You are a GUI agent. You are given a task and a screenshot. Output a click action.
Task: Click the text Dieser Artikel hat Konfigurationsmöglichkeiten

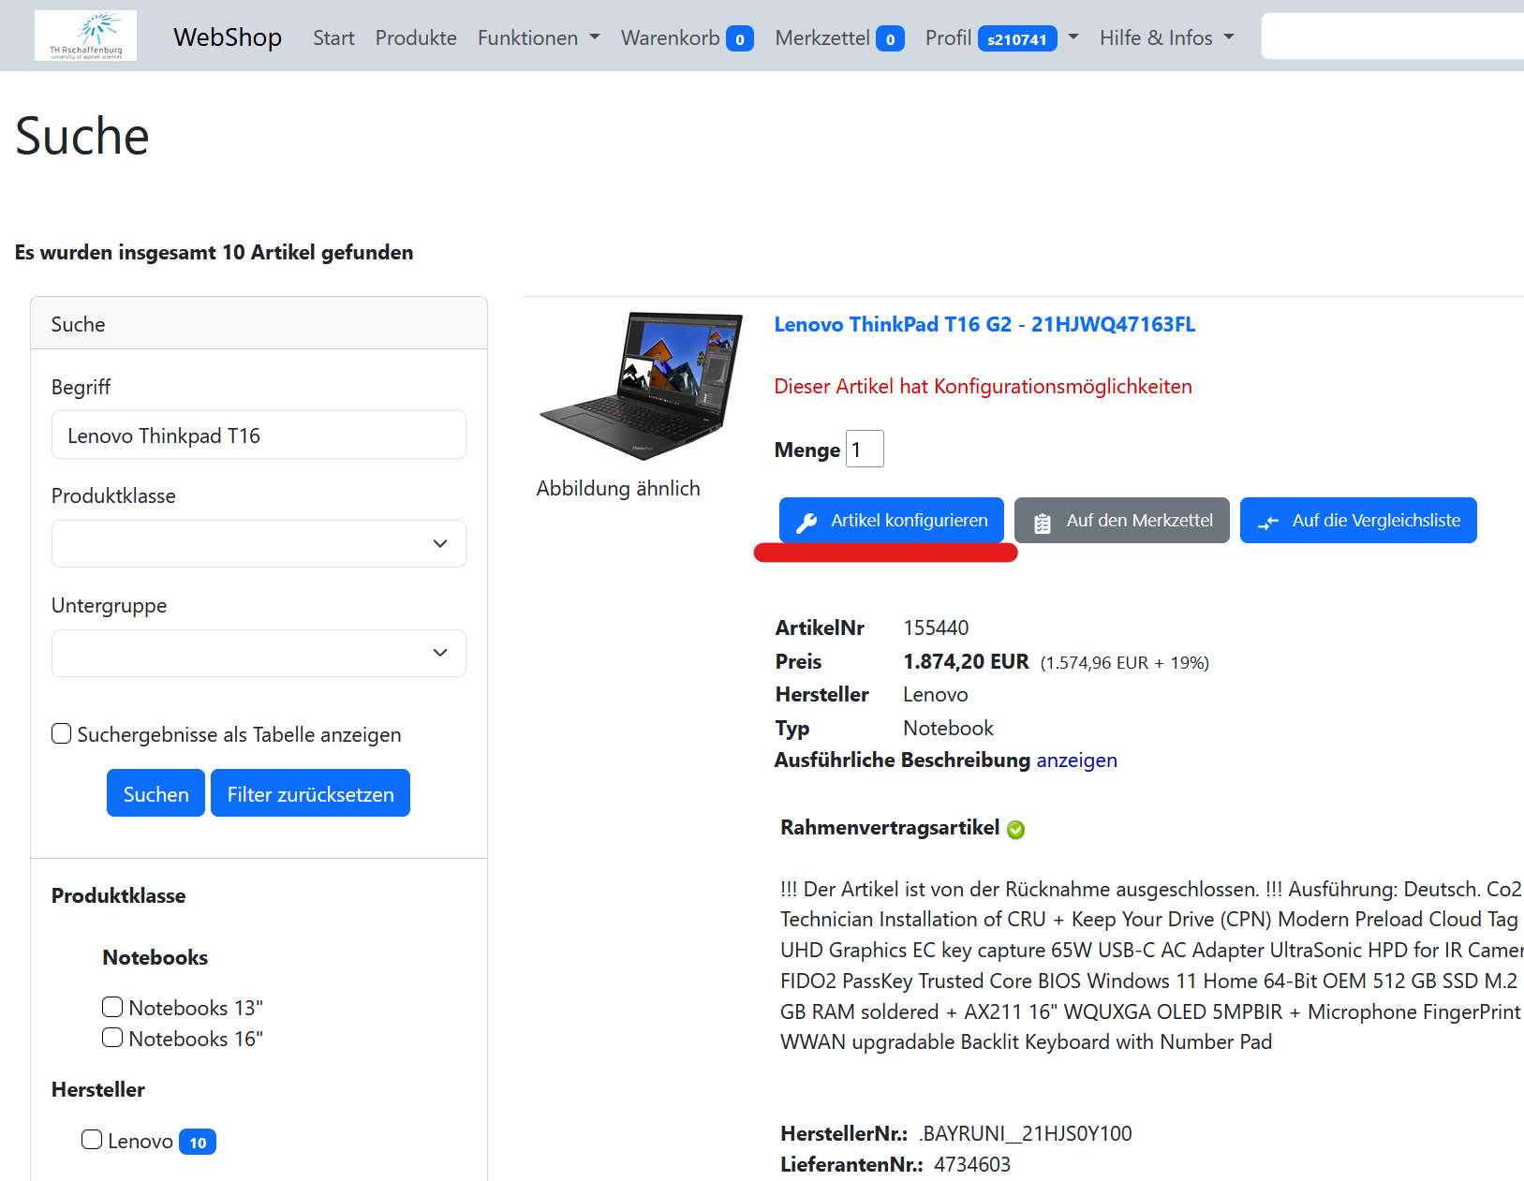(983, 386)
